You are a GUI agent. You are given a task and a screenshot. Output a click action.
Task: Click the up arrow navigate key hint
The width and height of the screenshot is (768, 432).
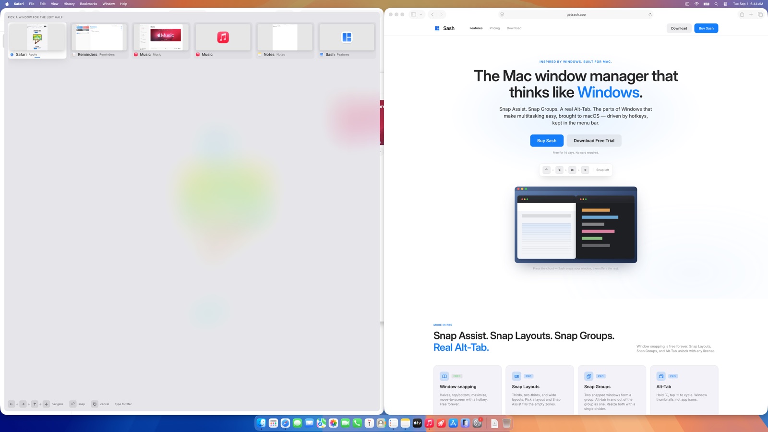(x=35, y=404)
